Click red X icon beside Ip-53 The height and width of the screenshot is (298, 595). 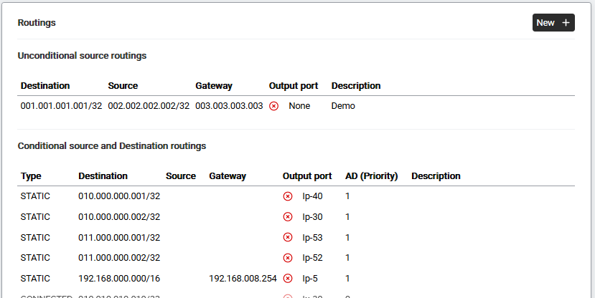pyautogui.click(x=288, y=237)
